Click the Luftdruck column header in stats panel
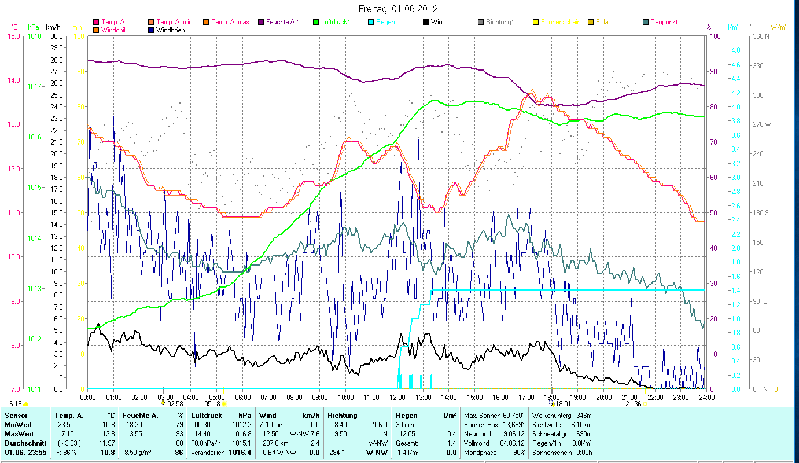 207,416
